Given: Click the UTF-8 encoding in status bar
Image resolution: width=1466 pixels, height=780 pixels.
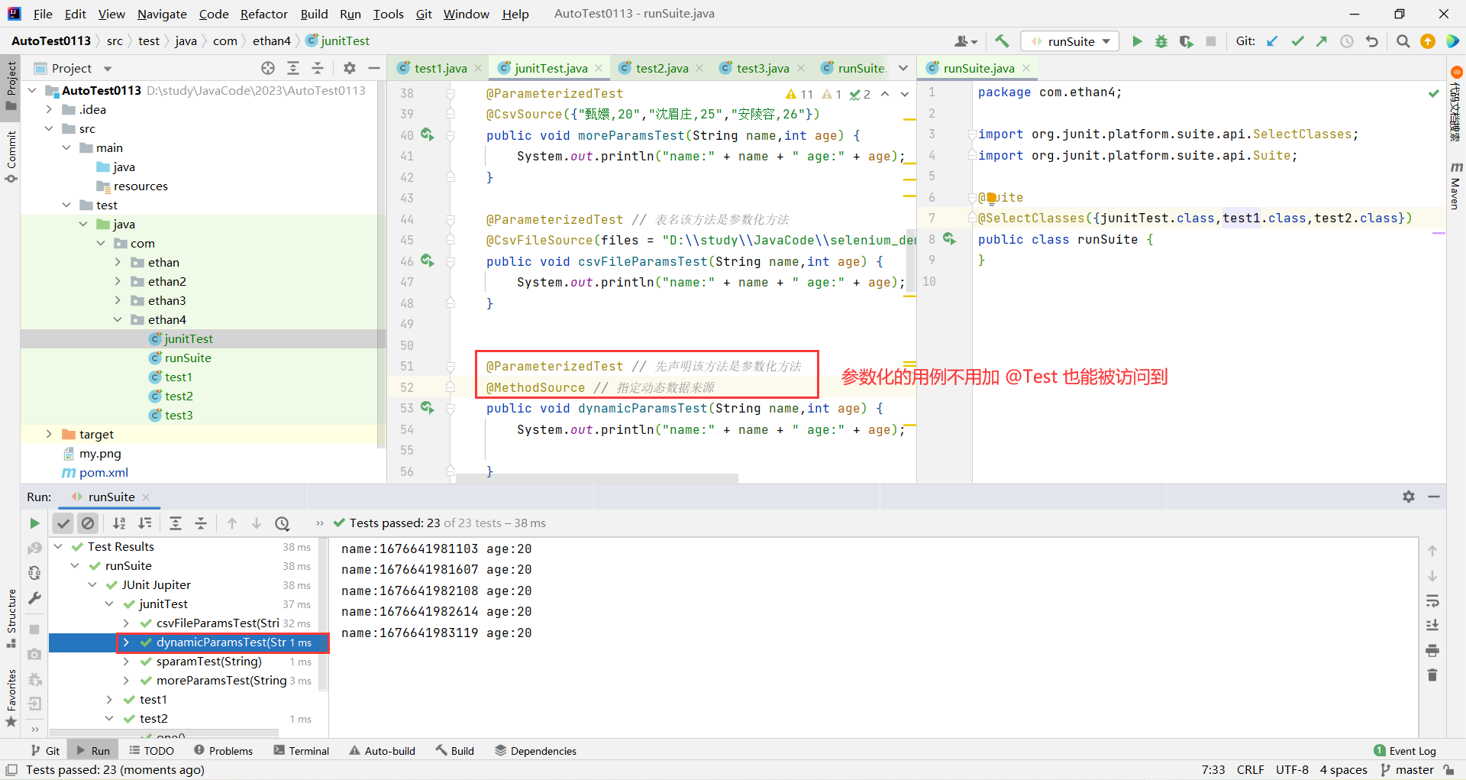Looking at the screenshot, I should coord(1292,770).
